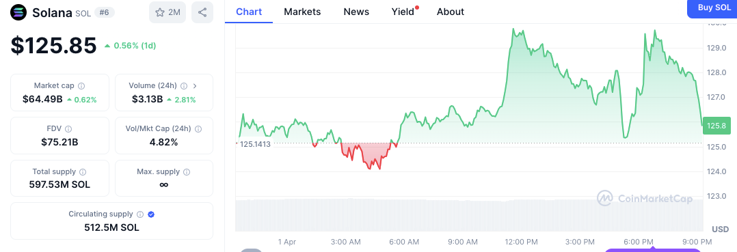
Task: Open Circulating supply info icon
Action: click(140, 214)
